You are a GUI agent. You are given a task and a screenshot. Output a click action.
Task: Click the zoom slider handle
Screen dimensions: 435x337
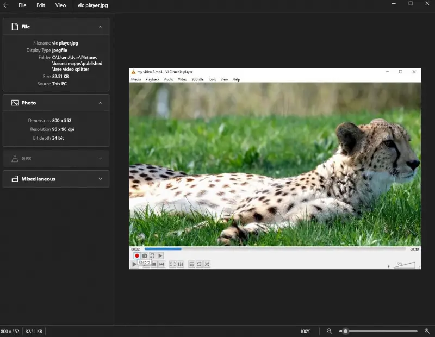pos(345,331)
